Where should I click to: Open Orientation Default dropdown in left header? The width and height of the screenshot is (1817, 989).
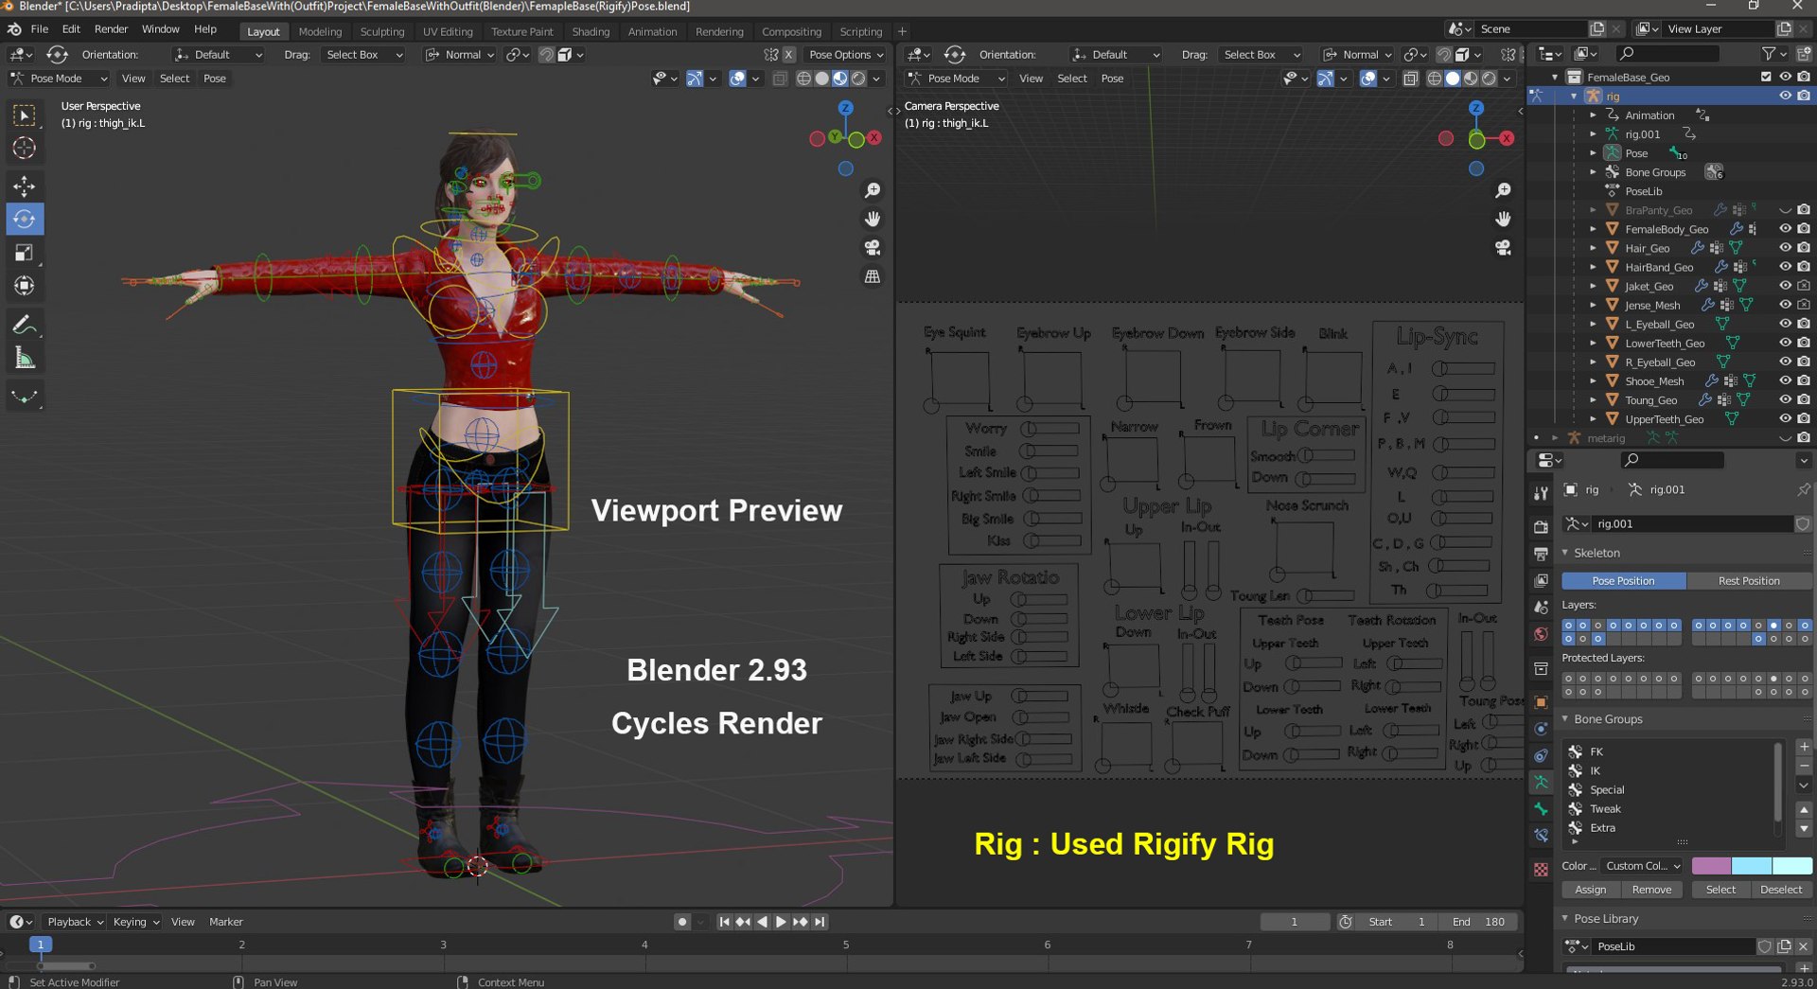point(218,55)
